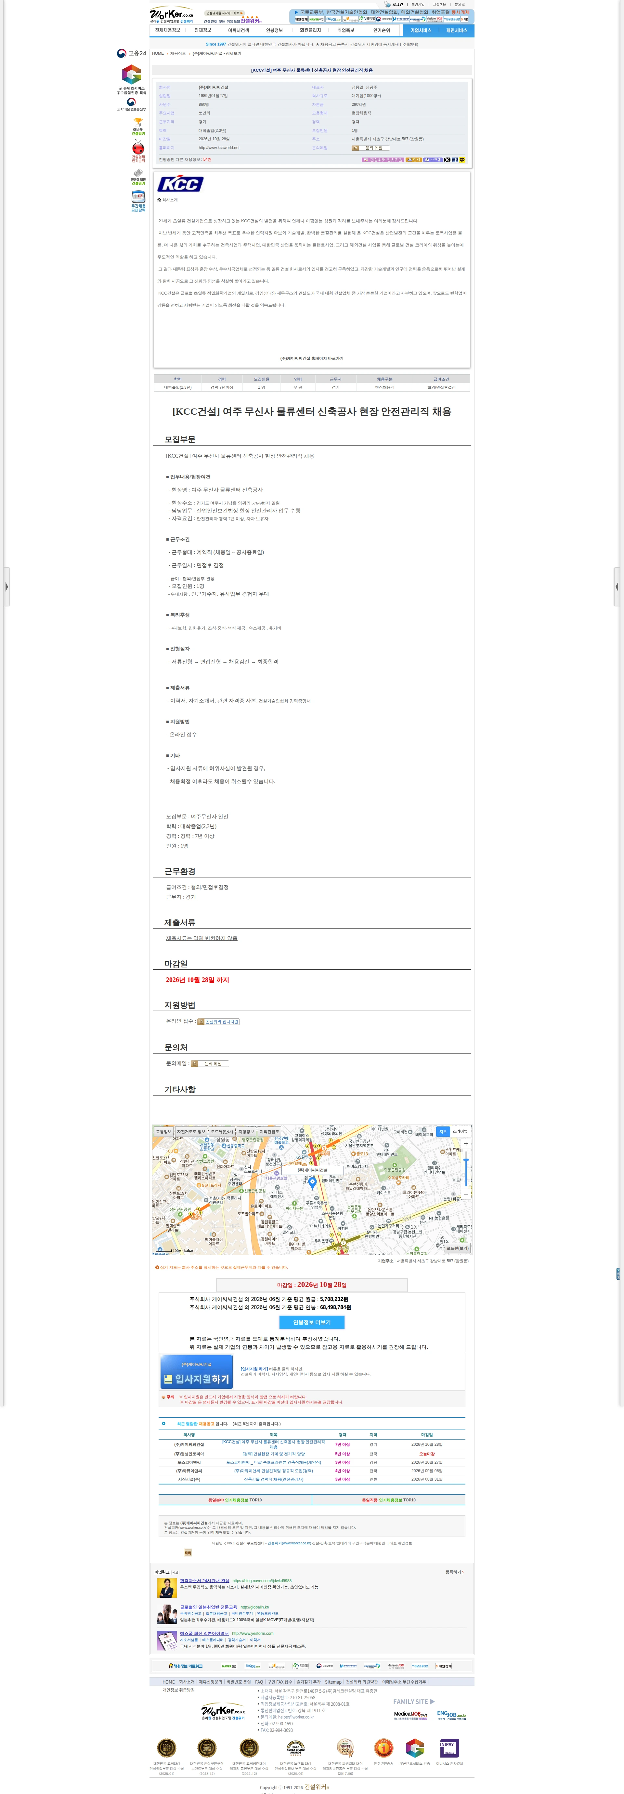Image resolution: width=624 pixels, height=1794 pixels.
Task: Click the large 입사지원하기 button
Action: (197, 1372)
